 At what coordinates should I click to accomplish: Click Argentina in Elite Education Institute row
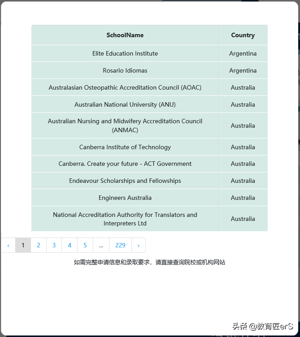tap(243, 53)
